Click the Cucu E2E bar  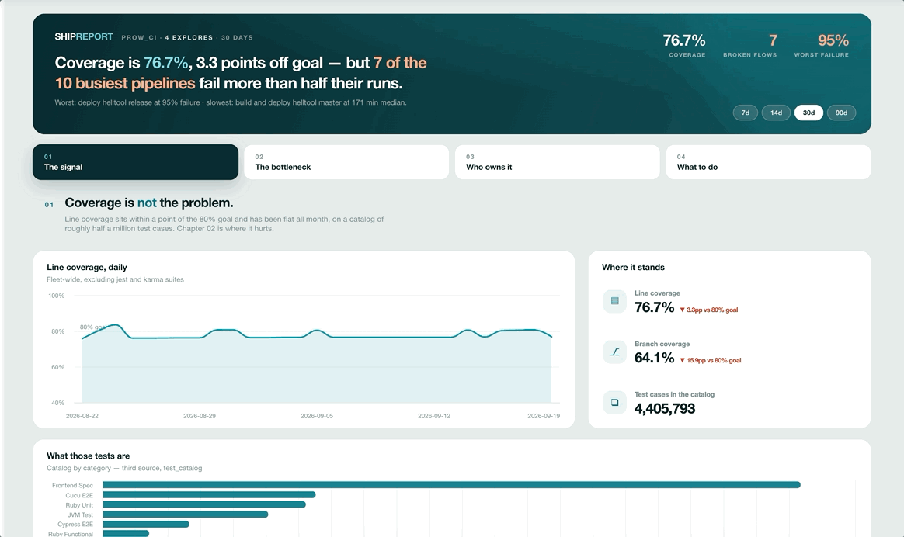click(209, 495)
